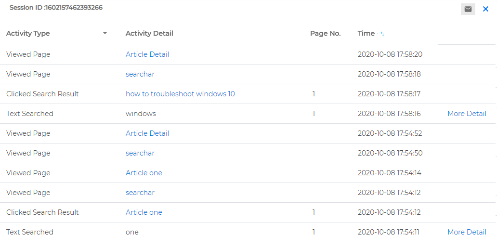Show More Detail for 'one' search
The image size is (497, 248).
pyautogui.click(x=467, y=232)
